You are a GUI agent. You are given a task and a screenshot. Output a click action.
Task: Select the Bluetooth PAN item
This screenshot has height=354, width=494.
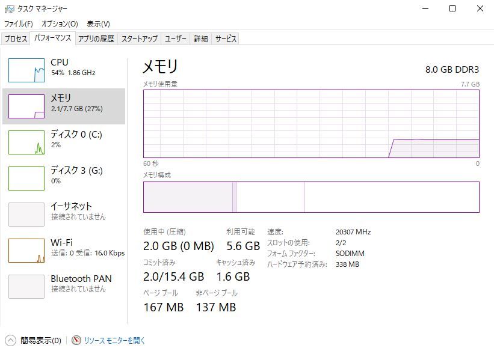tap(64, 287)
